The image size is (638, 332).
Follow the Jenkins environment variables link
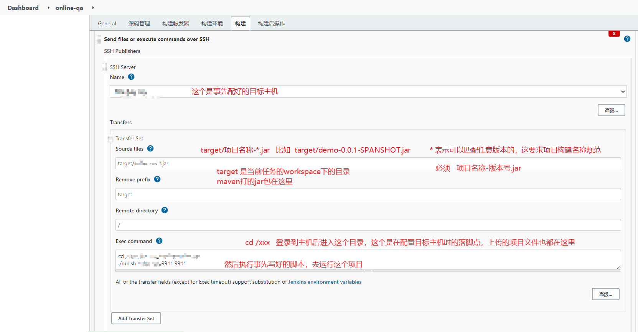(x=325, y=282)
